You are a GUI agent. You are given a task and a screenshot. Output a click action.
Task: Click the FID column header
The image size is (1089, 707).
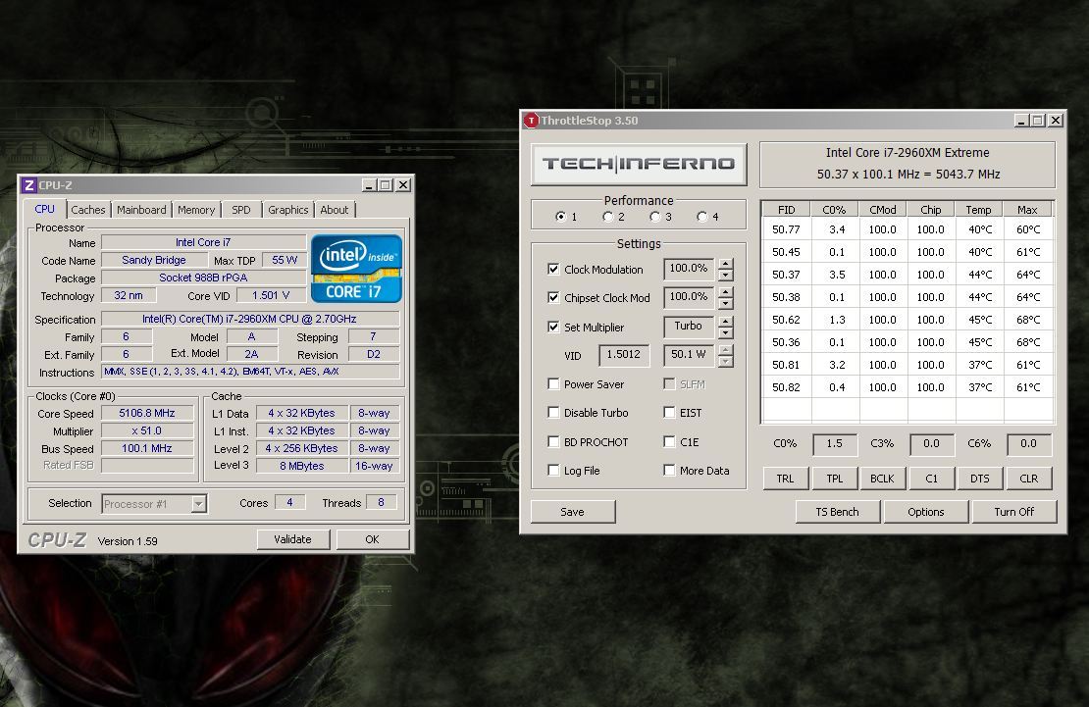787,210
